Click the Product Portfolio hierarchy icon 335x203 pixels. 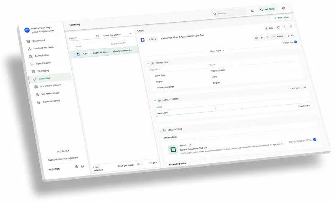click(x=29, y=49)
